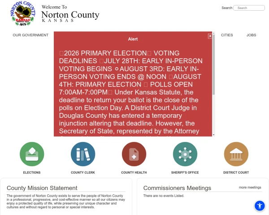Click the Sheriff's Office text label
Image resolution: width=269 pixels, height=215 pixels.
185,172
